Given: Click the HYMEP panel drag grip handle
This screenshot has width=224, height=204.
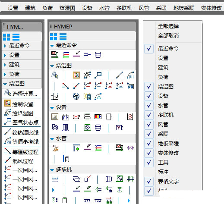Looking at the screenshot, I should click(x=50, y=25).
